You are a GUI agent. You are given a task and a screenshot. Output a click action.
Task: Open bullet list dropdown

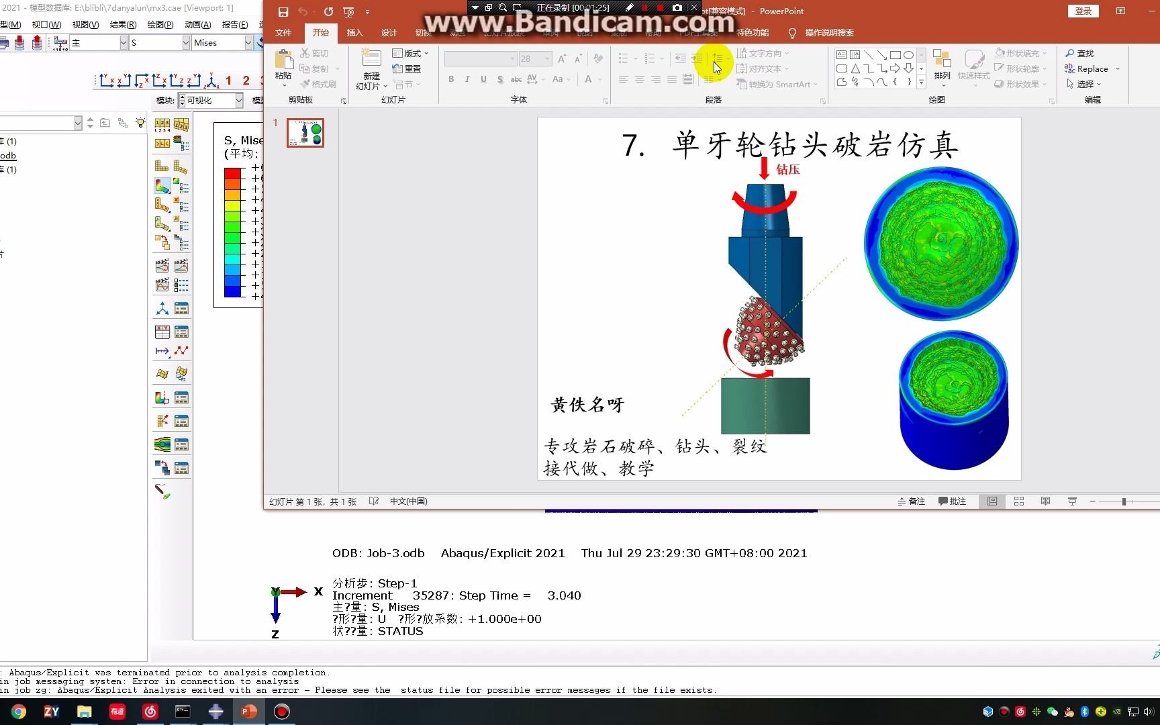636,58
